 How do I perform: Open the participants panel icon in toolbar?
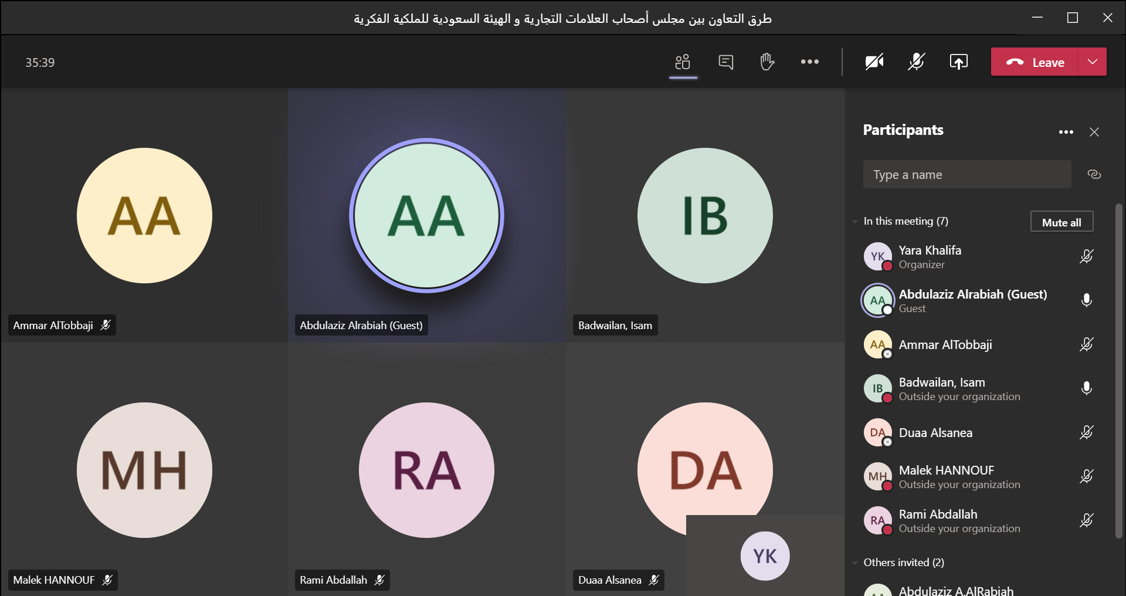pos(683,62)
